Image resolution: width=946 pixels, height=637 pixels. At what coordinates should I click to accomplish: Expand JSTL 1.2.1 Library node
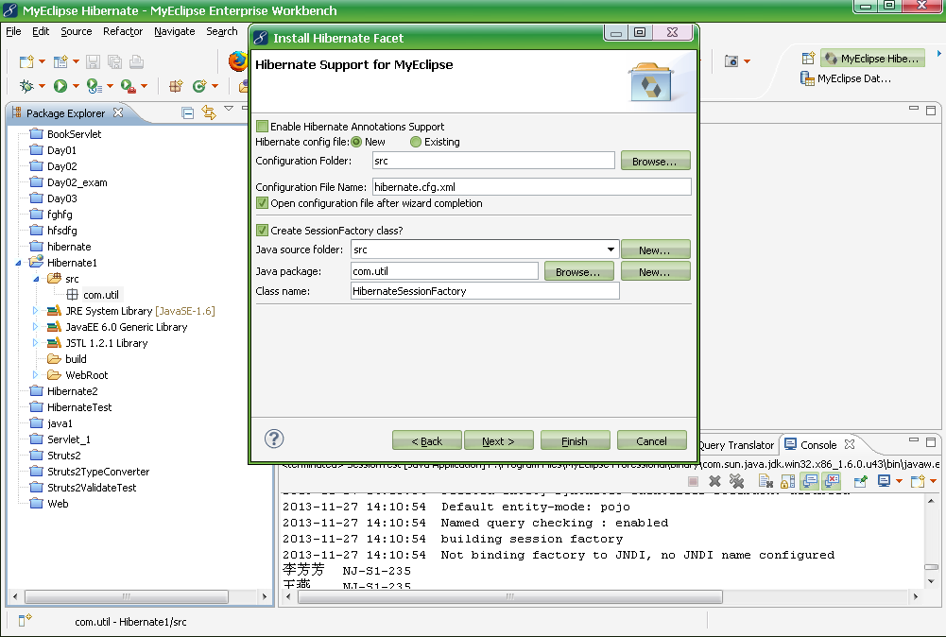point(35,343)
